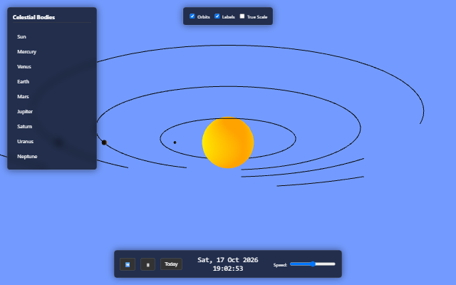The image size is (456, 285).
Task: Select Uranus in the list
Action: click(52, 142)
